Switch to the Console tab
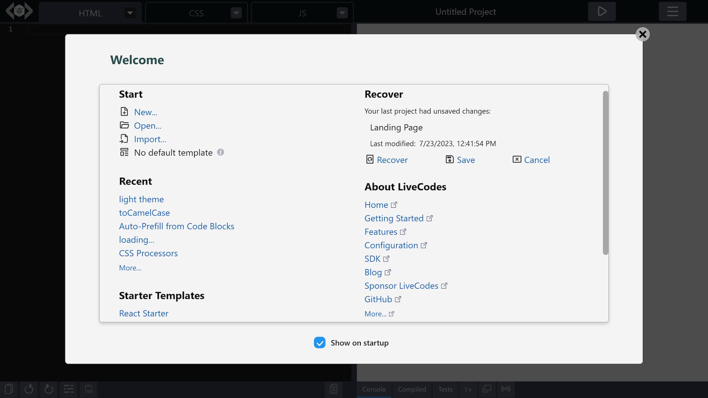 pyautogui.click(x=375, y=389)
